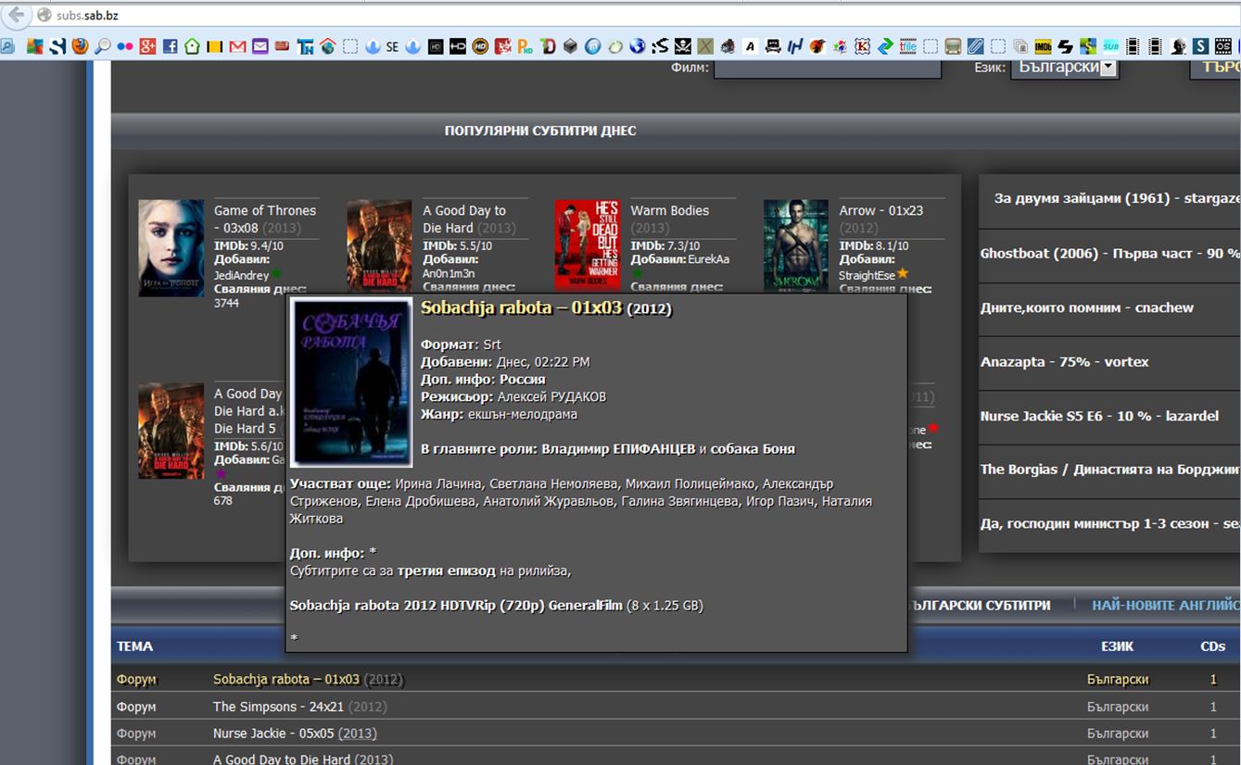
Task: Open the IMDb bookmark icon
Action: click(x=1044, y=46)
